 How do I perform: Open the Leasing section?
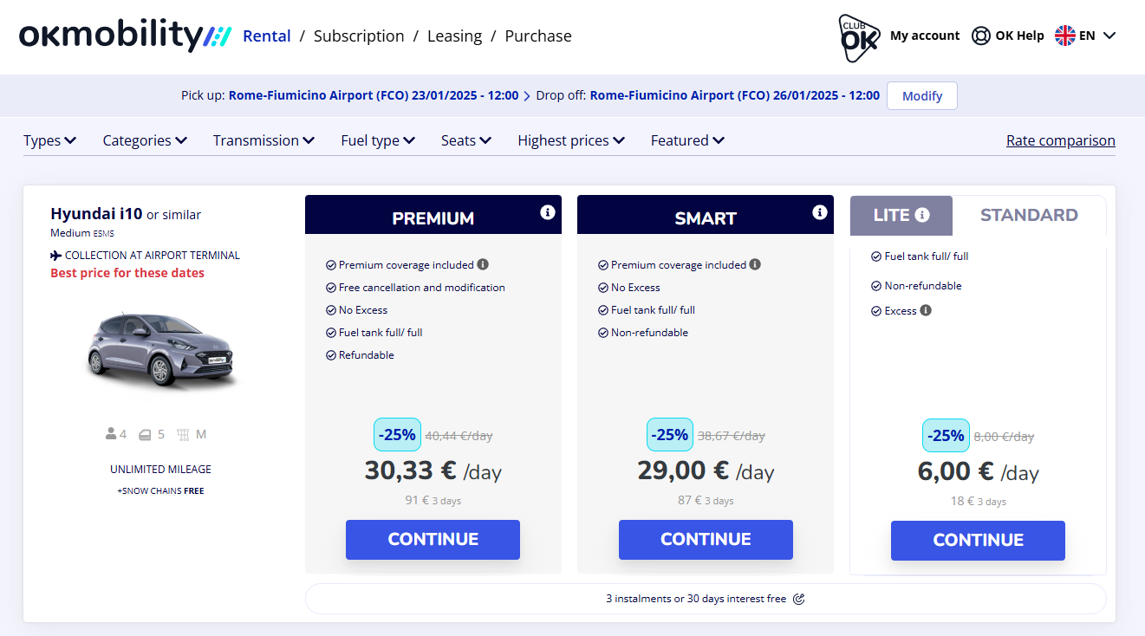point(454,36)
